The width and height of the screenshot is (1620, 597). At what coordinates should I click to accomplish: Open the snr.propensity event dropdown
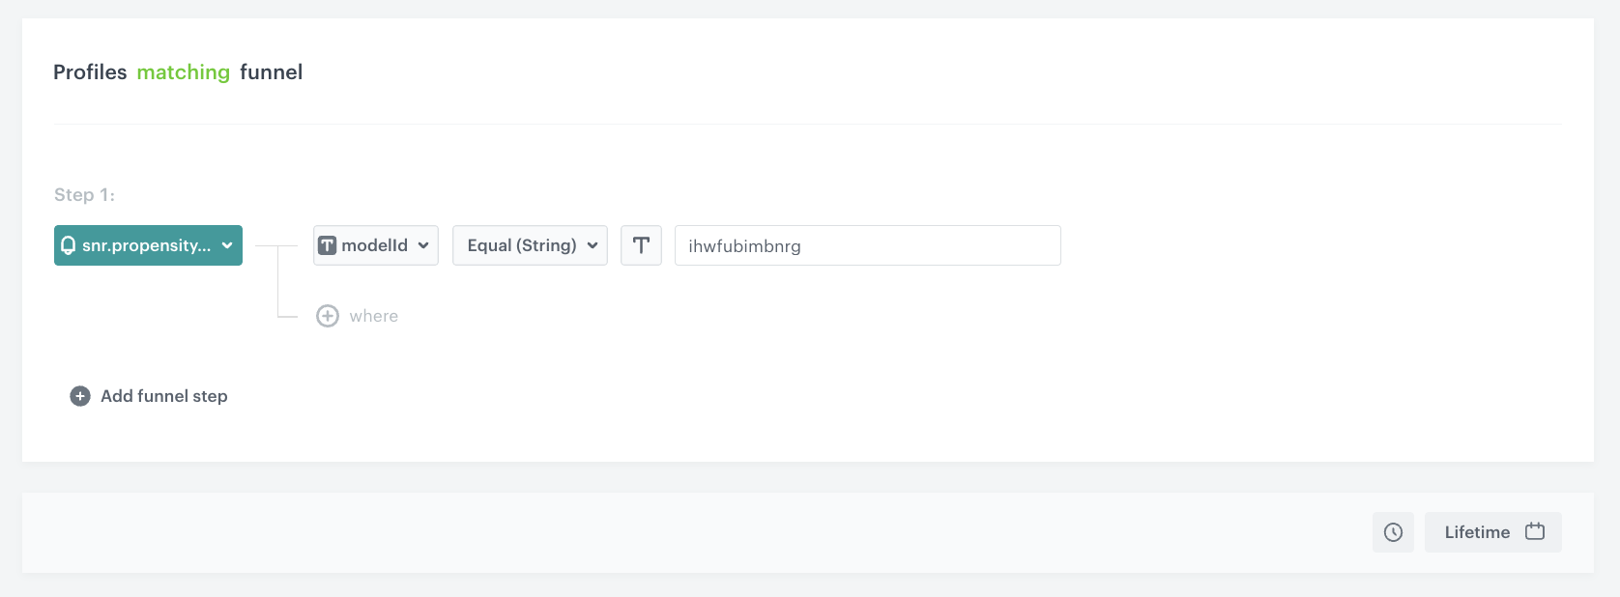(147, 245)
